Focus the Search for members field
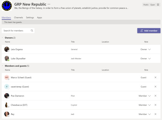Image resolution: width=162 pixels, height=120 pixels. (x=18, y=31)
